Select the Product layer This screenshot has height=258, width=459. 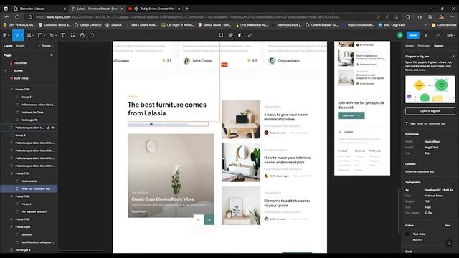pos(26,204)
